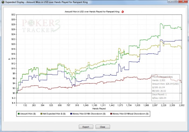Click '$/100: $1.04' in the stats box

pos(158,87)
